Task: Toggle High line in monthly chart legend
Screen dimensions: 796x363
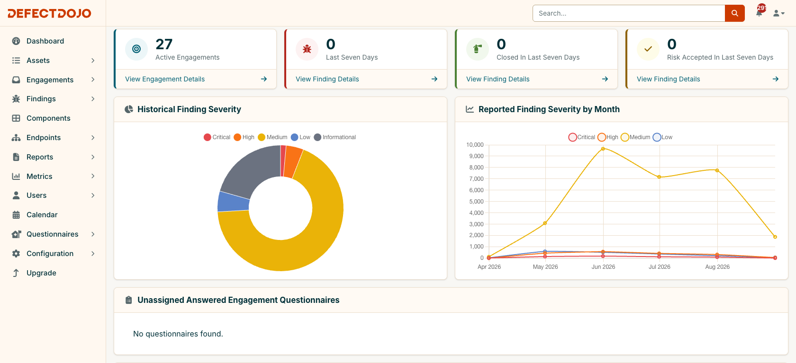Action: pyautogui.click(x=608, y=137)
